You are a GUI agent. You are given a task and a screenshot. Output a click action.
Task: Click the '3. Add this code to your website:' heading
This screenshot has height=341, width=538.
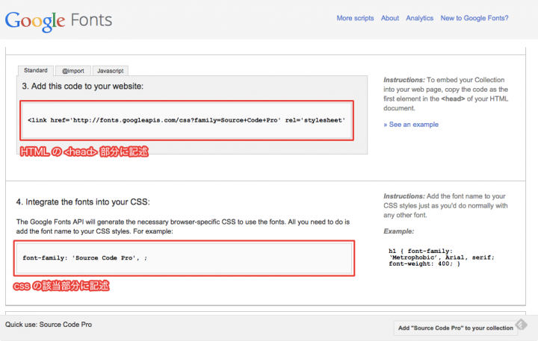coord(83,86)
